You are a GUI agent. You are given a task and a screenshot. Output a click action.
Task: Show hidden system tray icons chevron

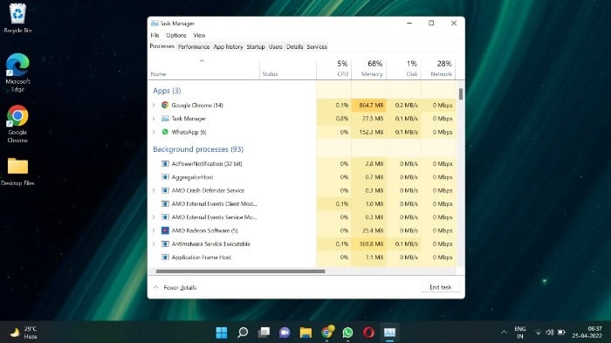coord(504,333)
